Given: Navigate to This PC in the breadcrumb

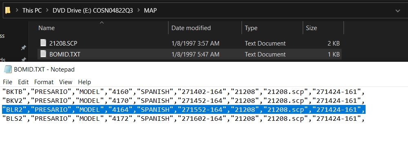Looking at the screenshot, I should pyautogui.click(x=32, y=10).
